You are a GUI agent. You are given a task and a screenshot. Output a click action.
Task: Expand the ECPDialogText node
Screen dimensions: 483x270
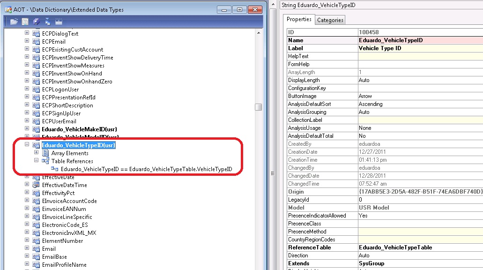(x=27, y=33)
